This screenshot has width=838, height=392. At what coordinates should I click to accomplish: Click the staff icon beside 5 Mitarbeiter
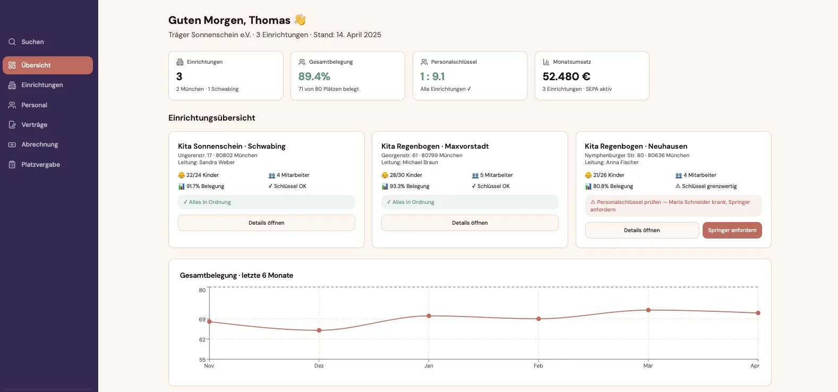point(475,175)
